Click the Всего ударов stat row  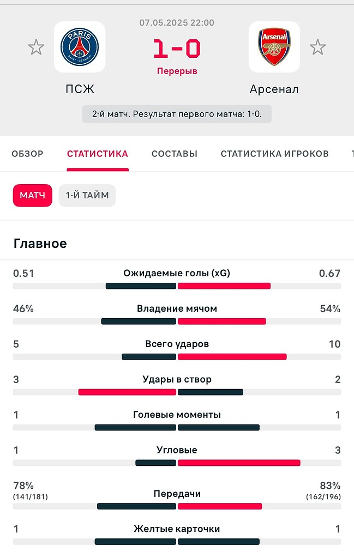click(177, 350)
